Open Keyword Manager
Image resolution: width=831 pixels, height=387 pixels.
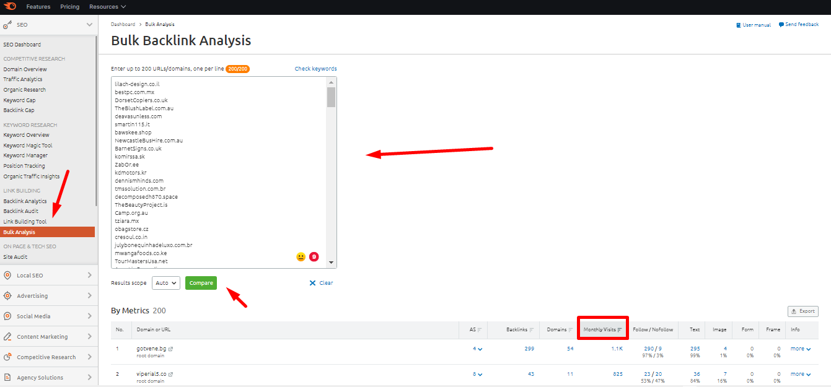point(25,155)
